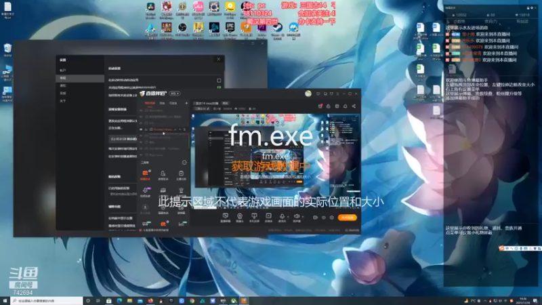Toggle eye icon of the bottommost source row
Viewport: 542px width, 305px height.
141,155
